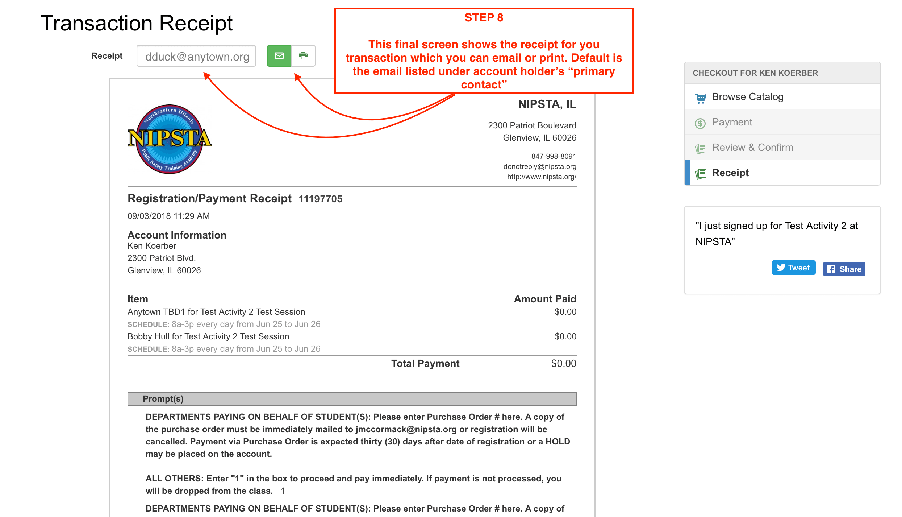The height and width of the screenshot is (517, 902).
Task: Click the receipt email address input field
Action: coord(196,56)
